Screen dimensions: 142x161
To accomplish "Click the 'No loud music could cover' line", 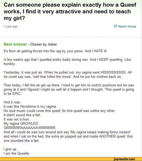I will (60, 111).
